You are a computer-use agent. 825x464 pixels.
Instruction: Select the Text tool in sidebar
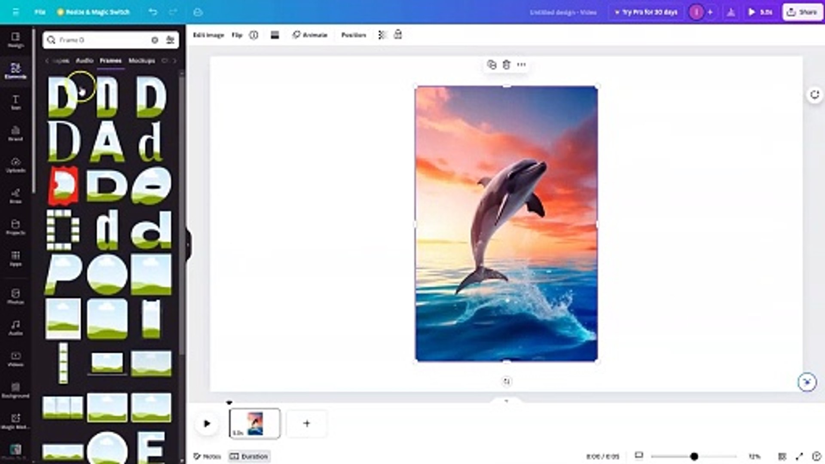tap(16, 102)
